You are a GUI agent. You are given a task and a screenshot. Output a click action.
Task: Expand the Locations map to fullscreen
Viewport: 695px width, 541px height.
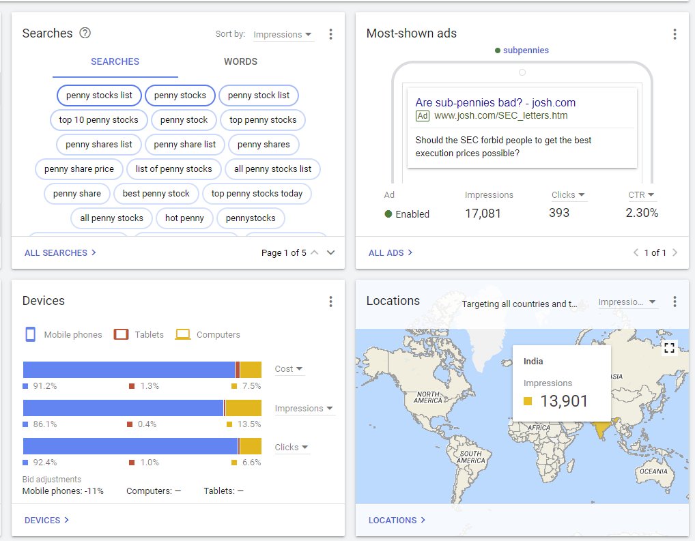669,348
